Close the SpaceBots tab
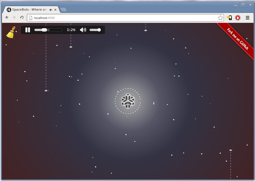This screenshot has height=181, width=255. click(55, 10)
